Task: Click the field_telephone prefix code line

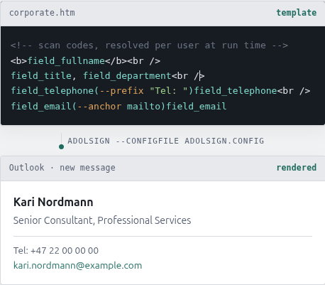Action: pos(160,91)
